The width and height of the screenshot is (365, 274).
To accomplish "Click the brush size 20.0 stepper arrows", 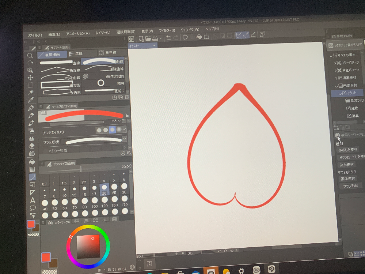I will [130, 166].
